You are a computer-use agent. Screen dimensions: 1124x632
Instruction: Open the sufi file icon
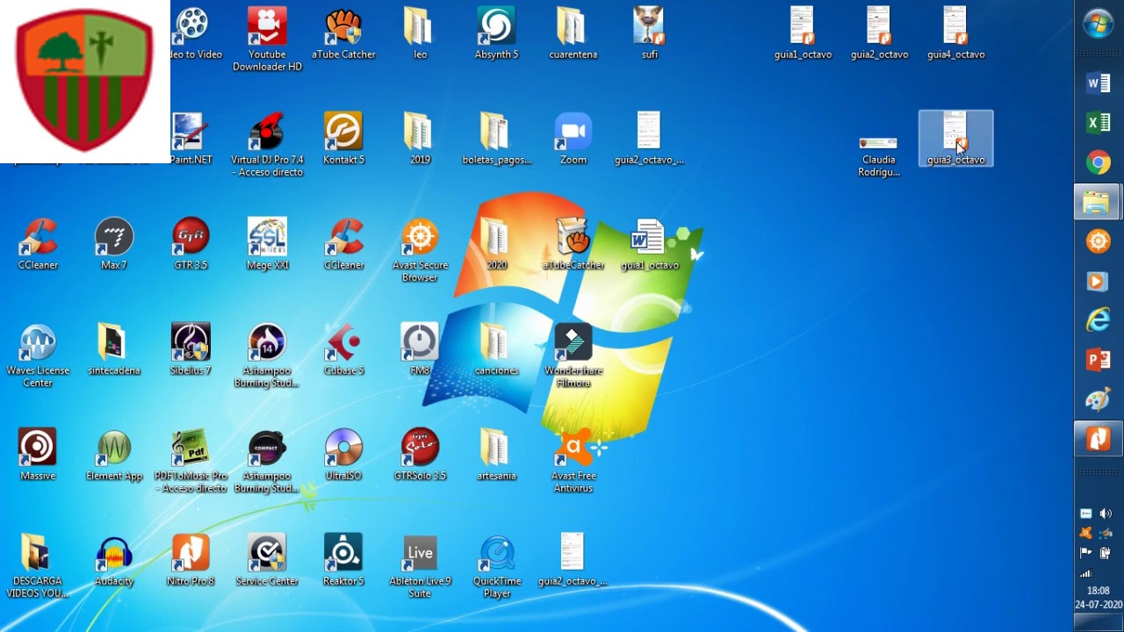point(649,32)
